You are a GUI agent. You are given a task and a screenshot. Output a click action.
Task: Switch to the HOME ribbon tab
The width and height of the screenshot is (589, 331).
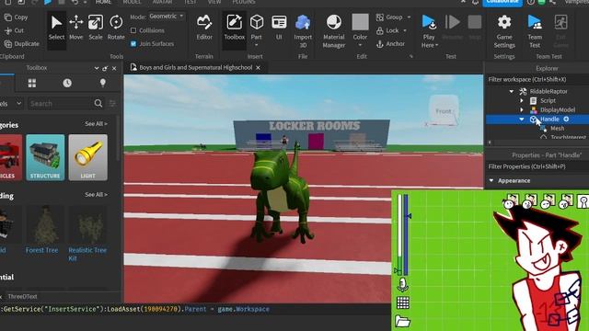point(103,2)
